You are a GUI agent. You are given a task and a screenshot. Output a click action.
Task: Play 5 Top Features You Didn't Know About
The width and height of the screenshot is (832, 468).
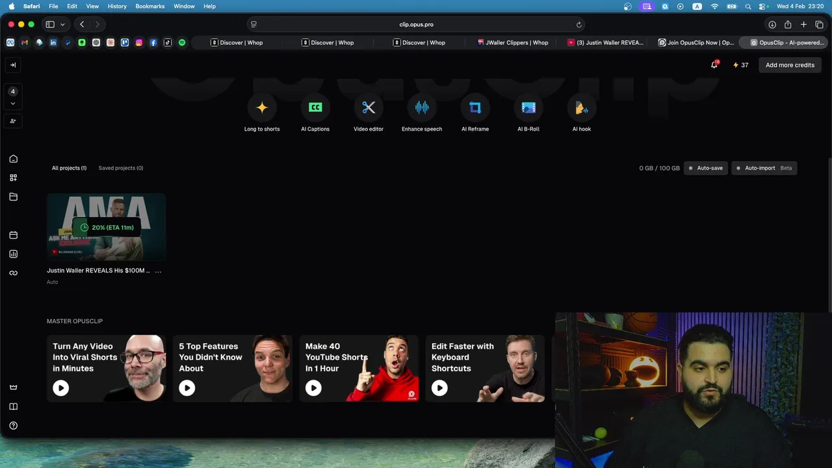(187, 388)
